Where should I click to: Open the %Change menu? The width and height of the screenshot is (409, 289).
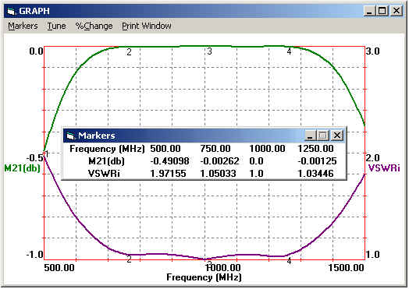pyautogui.click(x=94, y=26)
